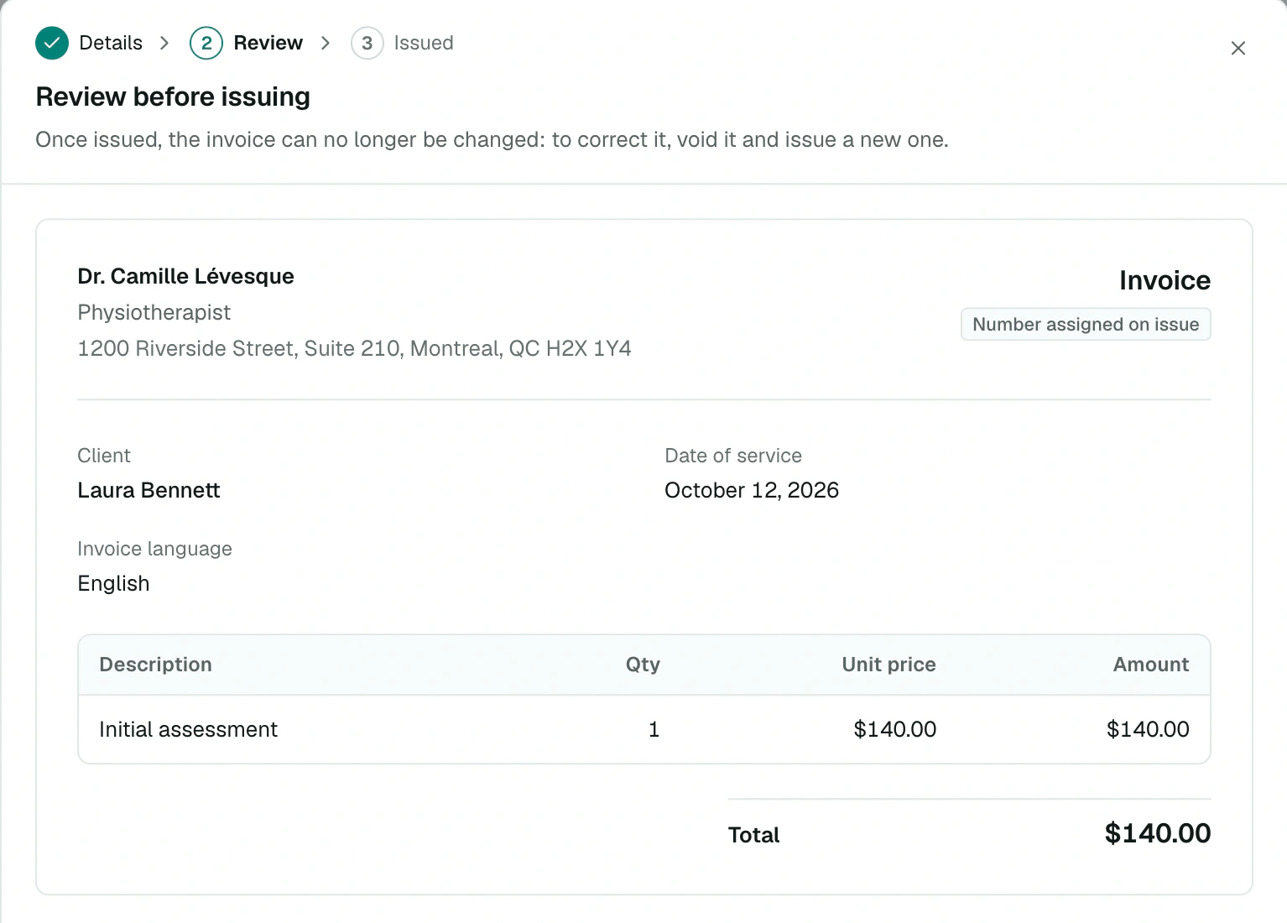Click the 'Once issued' warning text
Image resolution: width=1287 pixels, height=923 pixels.
[x=492, y=140]
